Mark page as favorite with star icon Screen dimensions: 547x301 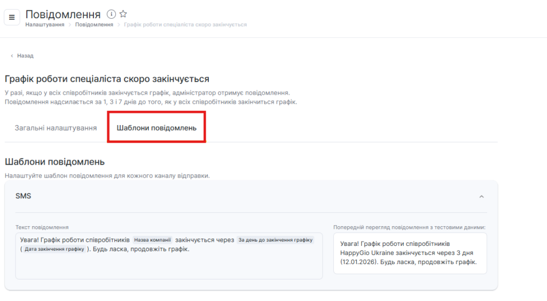(x=123, y=14)
